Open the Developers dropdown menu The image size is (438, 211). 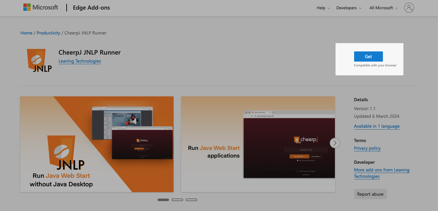(349, 8)
